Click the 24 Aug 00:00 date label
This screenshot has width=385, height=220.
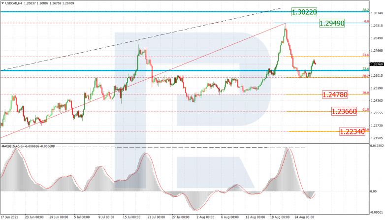coord(305,218)
